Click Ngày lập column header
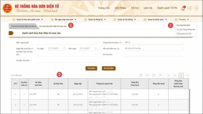 [78, 84]
